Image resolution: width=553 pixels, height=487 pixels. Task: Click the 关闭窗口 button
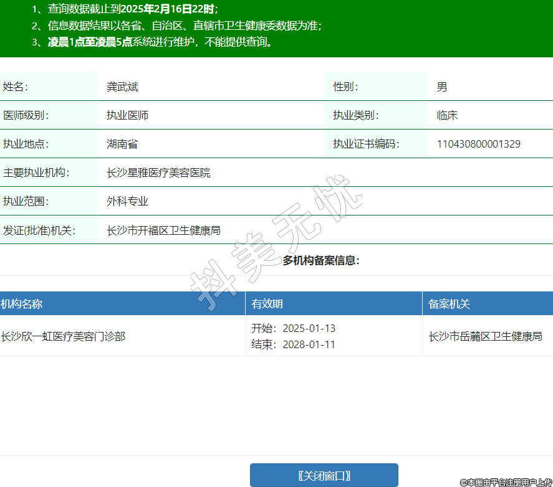click(x=324, y=476)
